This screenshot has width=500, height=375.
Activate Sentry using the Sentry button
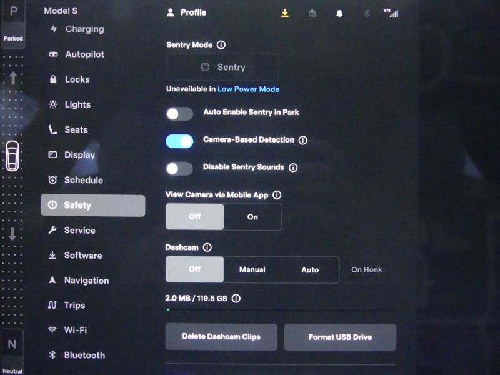tap(222, 67)
